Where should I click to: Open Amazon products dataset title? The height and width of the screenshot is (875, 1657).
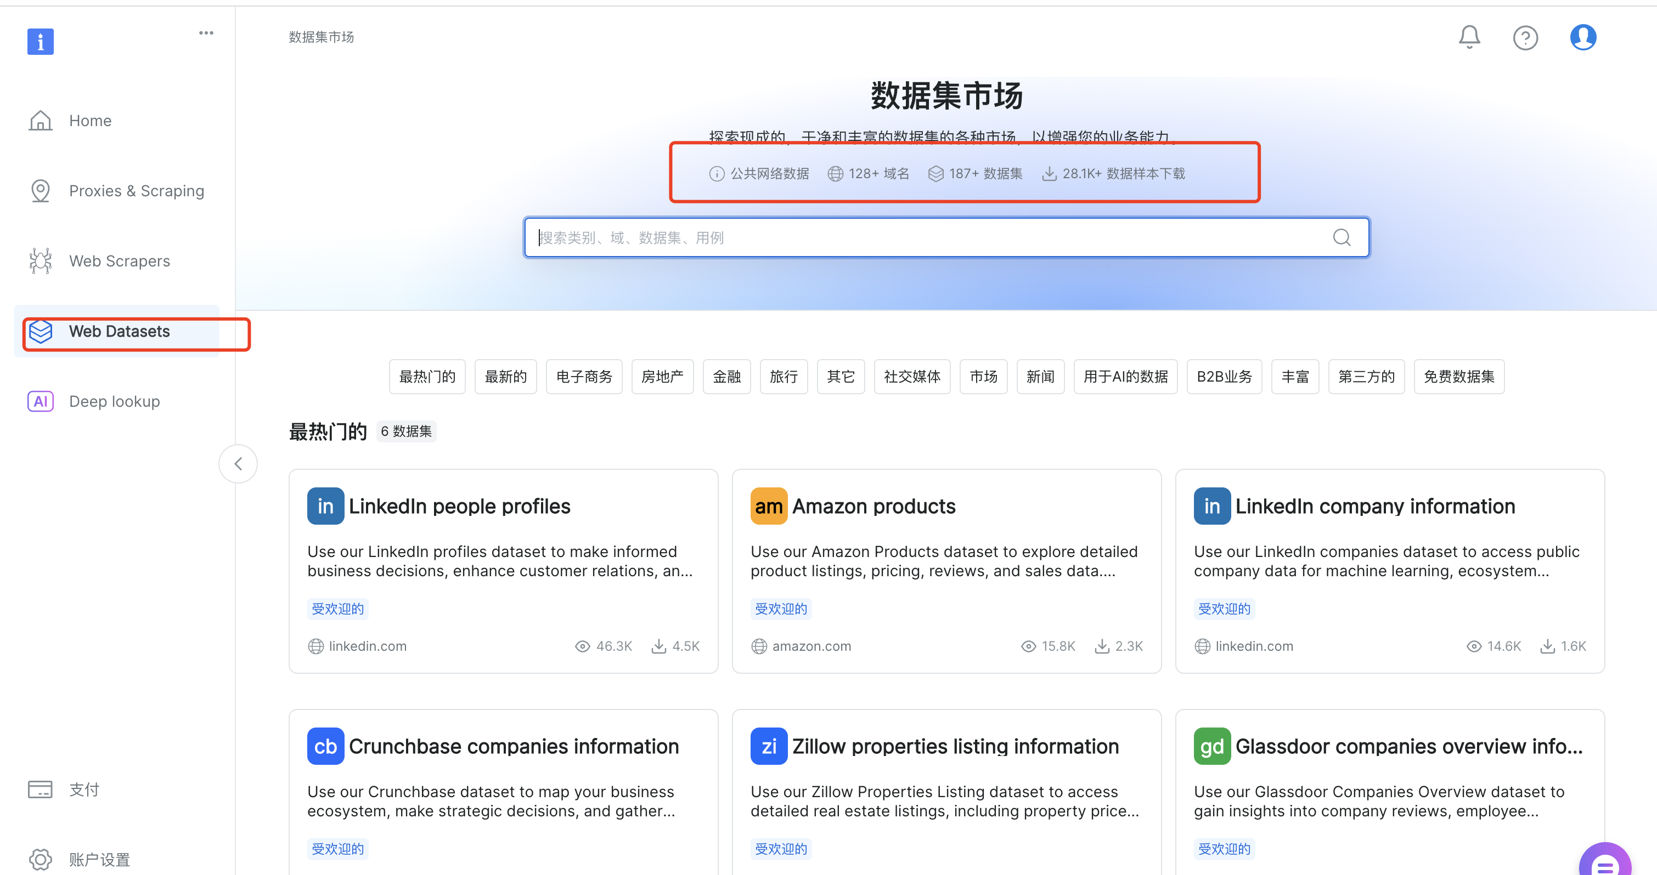[x=873, y=506]
